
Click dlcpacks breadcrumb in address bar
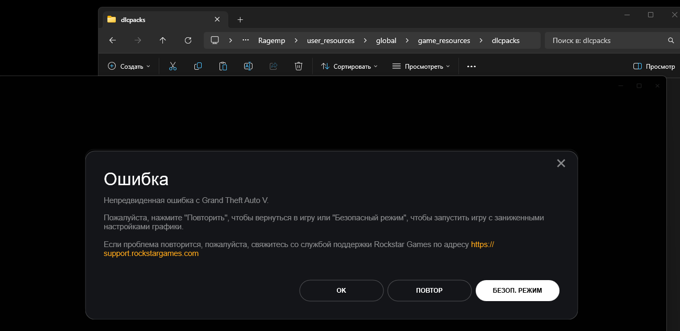click(506, 40)
